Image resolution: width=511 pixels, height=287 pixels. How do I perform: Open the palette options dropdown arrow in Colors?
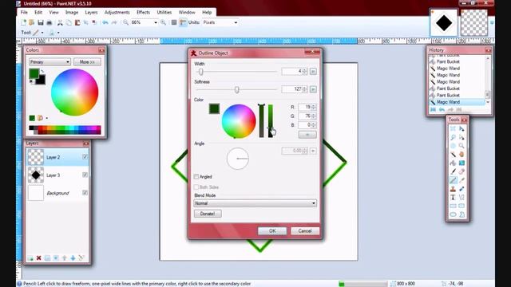[46, 118]
